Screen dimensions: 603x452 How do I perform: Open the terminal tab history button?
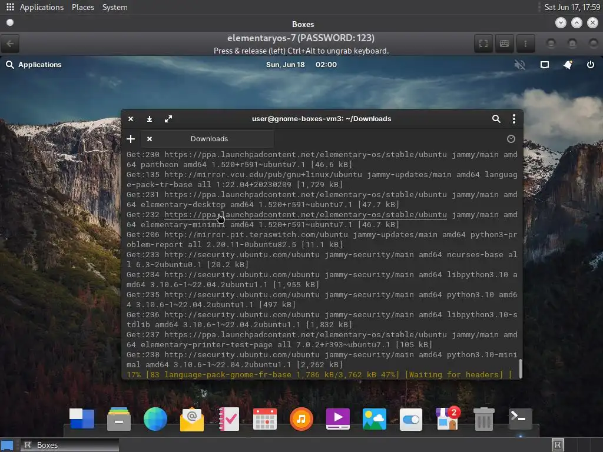[x=511, y=139]
